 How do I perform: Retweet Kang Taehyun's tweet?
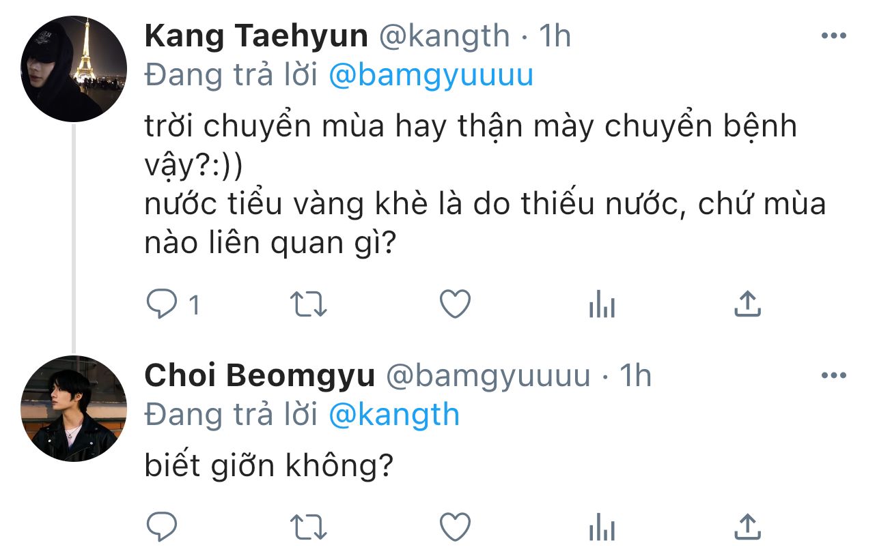click(309, 304)
